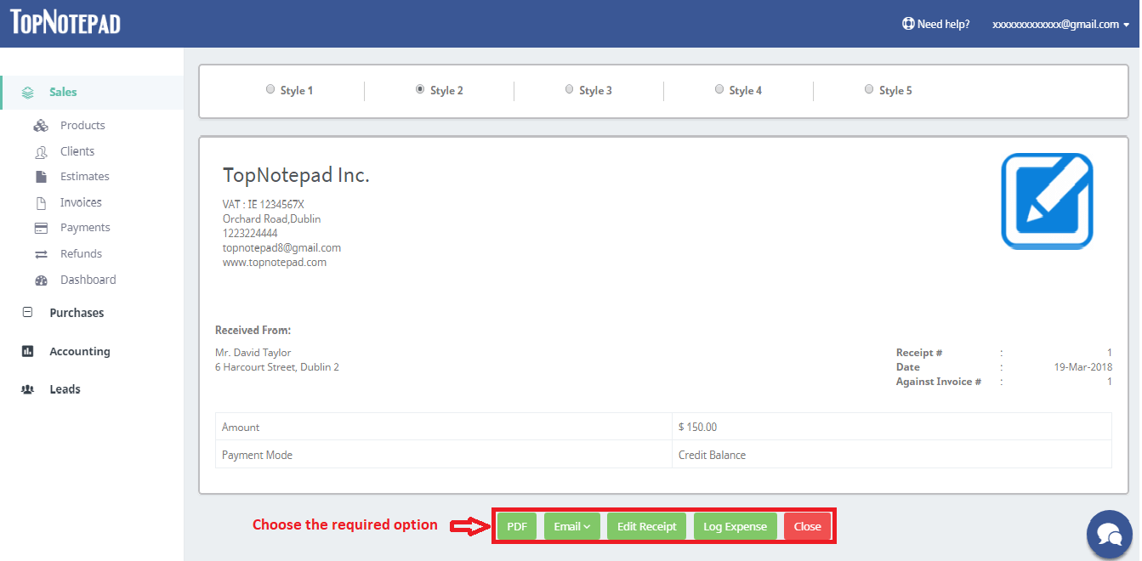Click the Products cubes icon
1142x561 pixels.
click(x=41, y=126)
